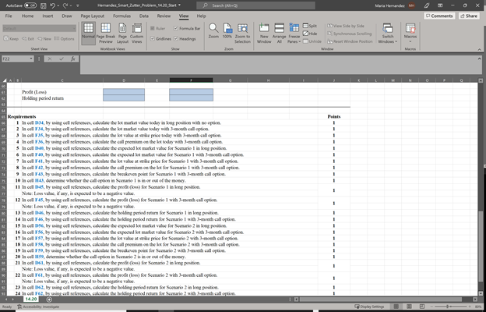Expand the Name Box dropdown arrow
The width and height of the screenshot is (486, 312).
[x=31, y=58]
